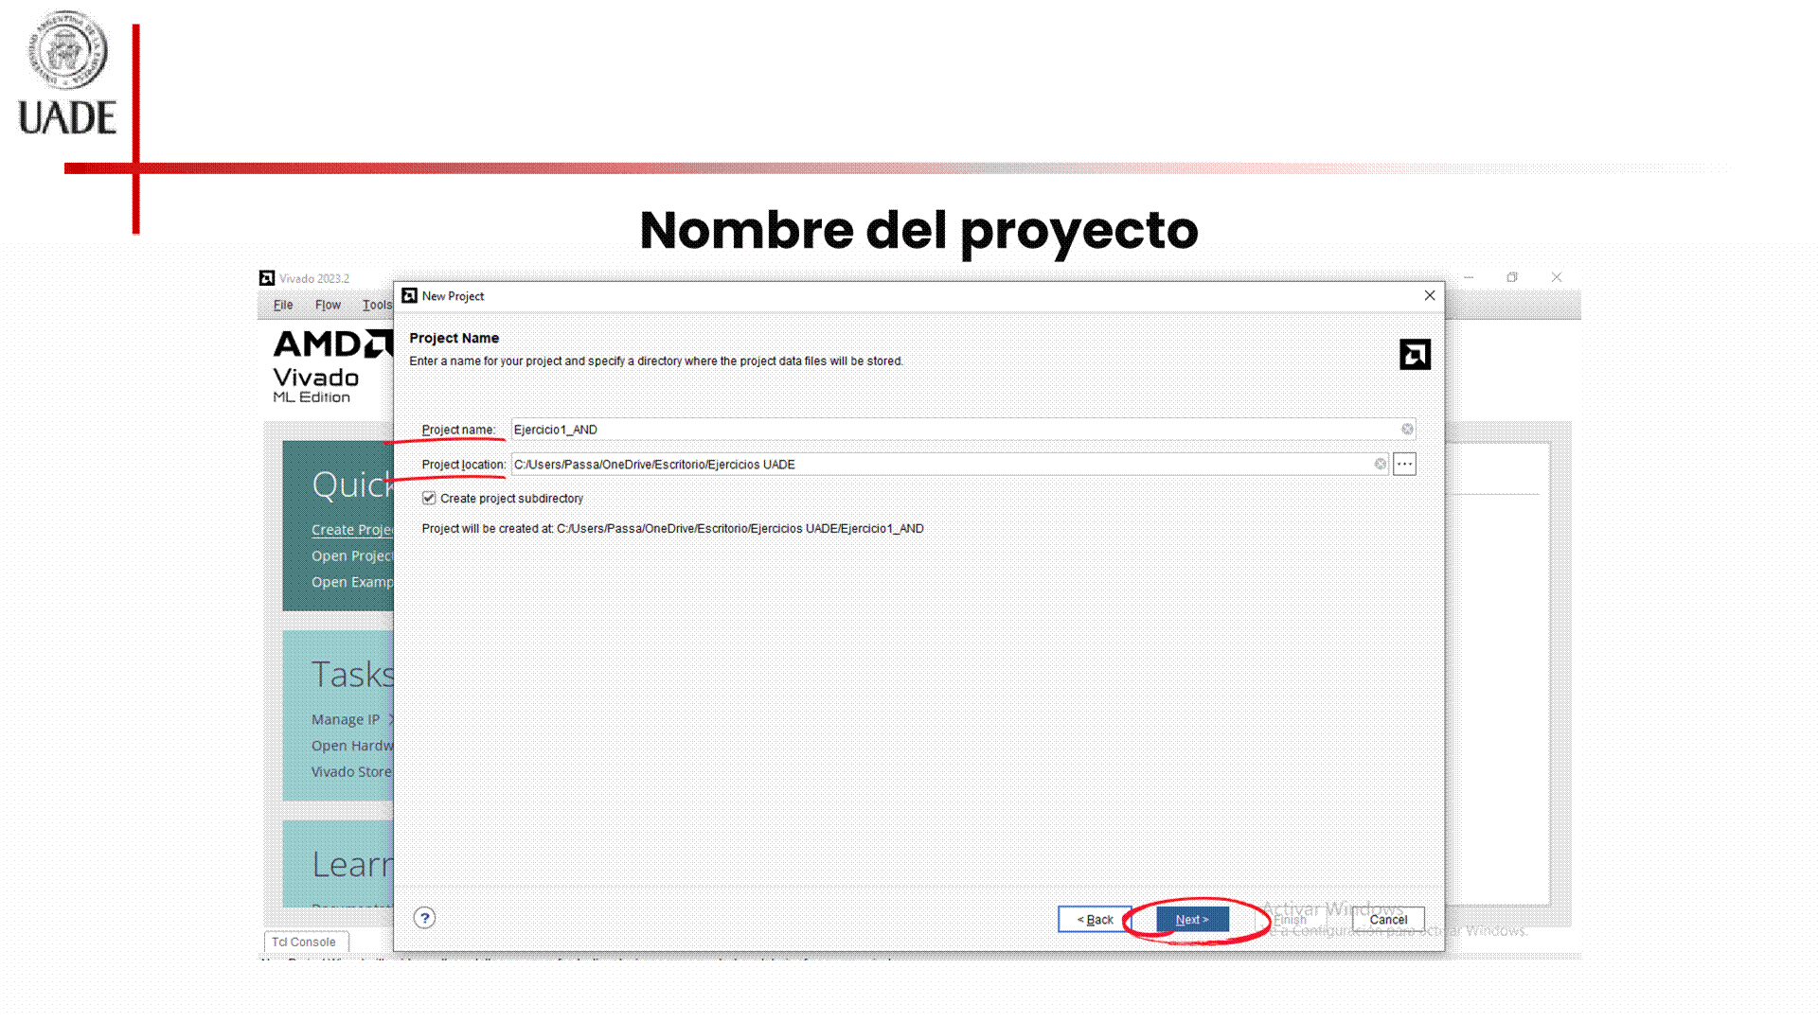Clear the Project name field icon
1818x1022 pixels.
click(x=1407, y=430)
